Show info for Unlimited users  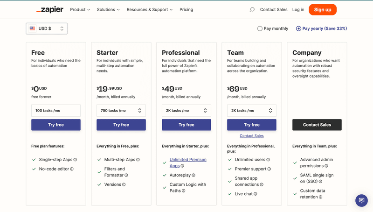click(x=268, y=160)
